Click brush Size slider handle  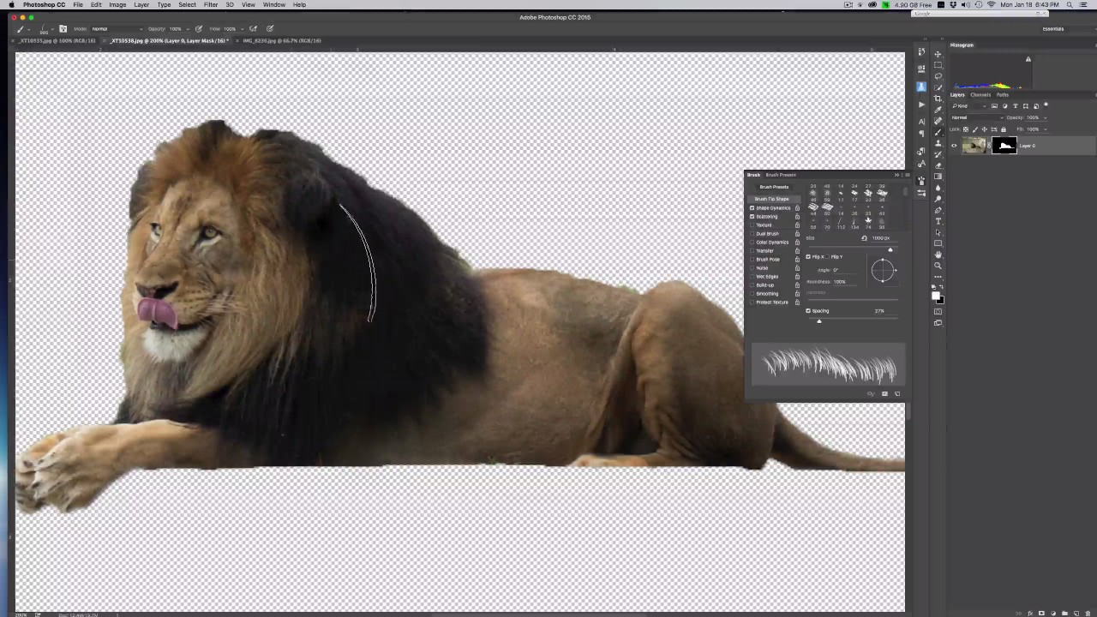[890, 249]
